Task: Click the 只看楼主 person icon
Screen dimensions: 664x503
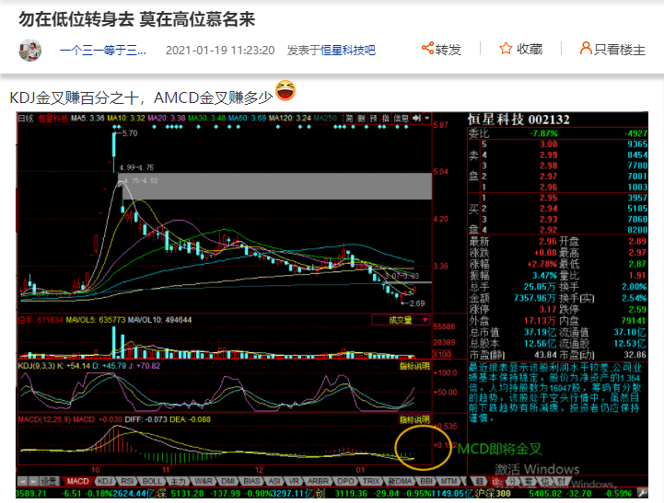Action: [x=586, y=48]
